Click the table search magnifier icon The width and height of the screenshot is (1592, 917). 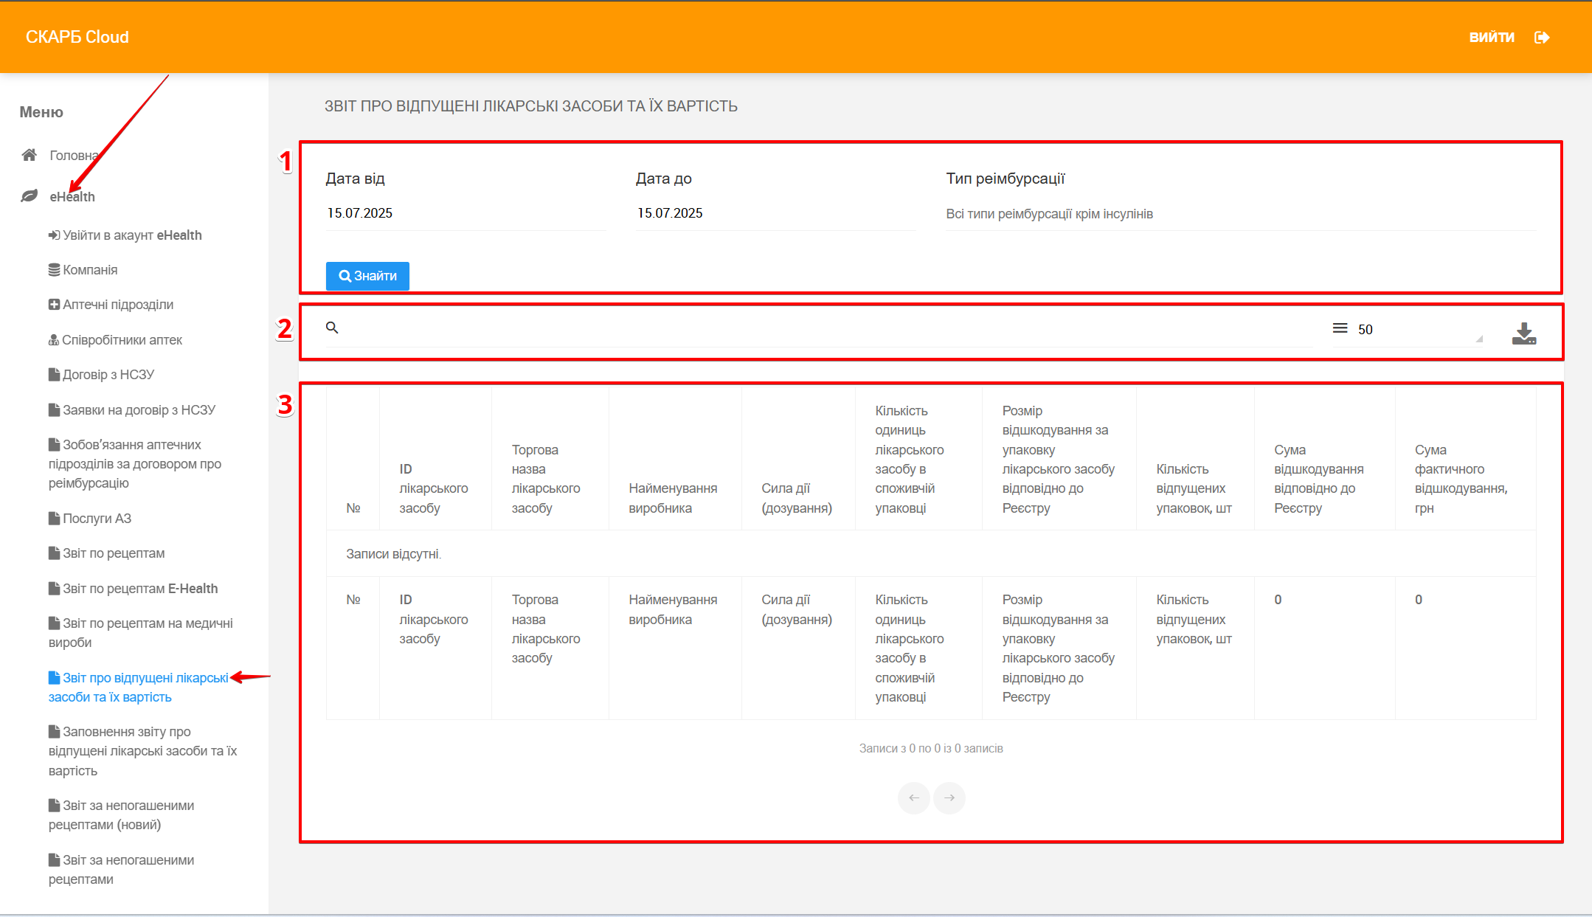pos(332,328)
